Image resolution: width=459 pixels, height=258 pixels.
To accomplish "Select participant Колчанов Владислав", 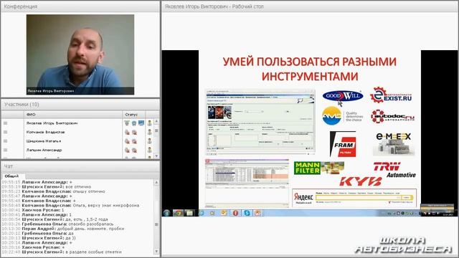I will tap(45, 132).
